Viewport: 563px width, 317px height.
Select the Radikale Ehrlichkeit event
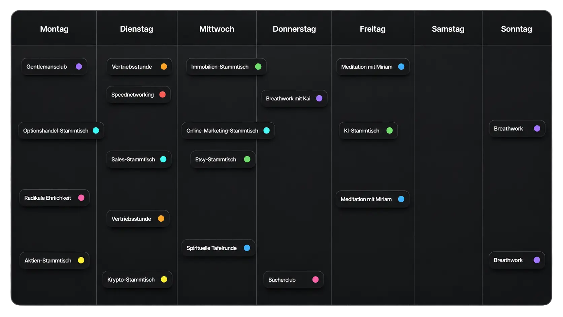pos(54,198)
